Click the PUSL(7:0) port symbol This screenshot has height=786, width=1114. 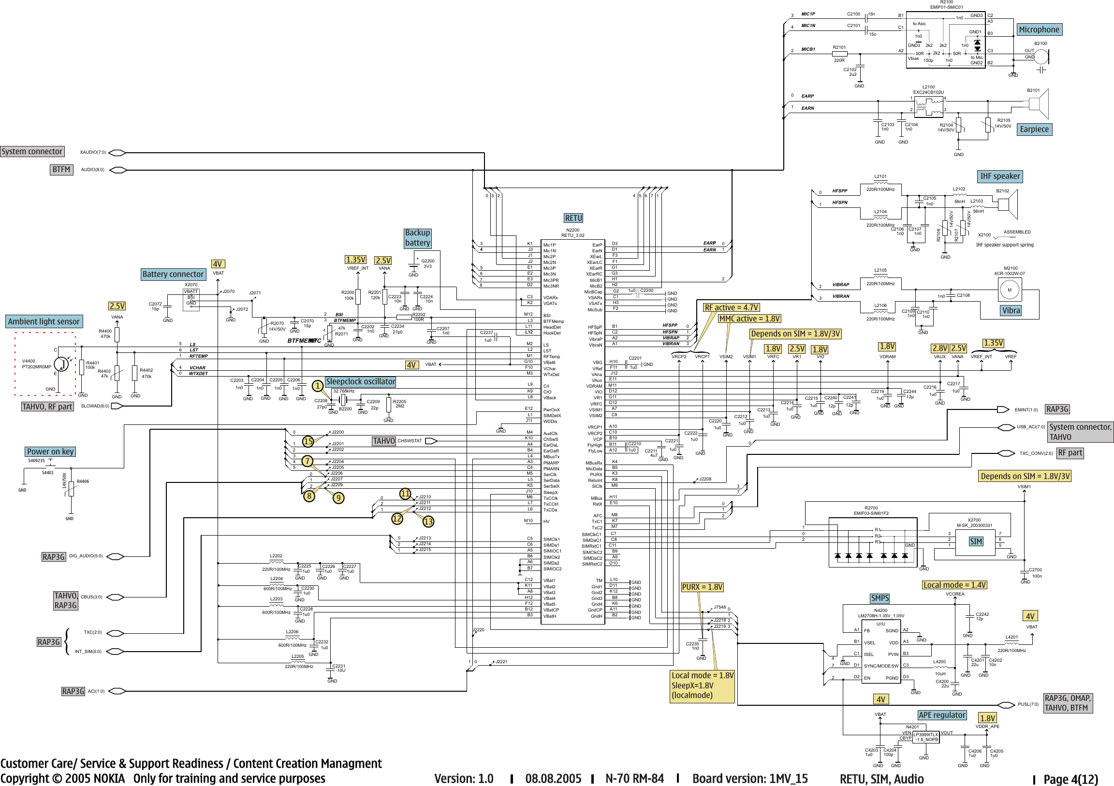(1006, 704)
